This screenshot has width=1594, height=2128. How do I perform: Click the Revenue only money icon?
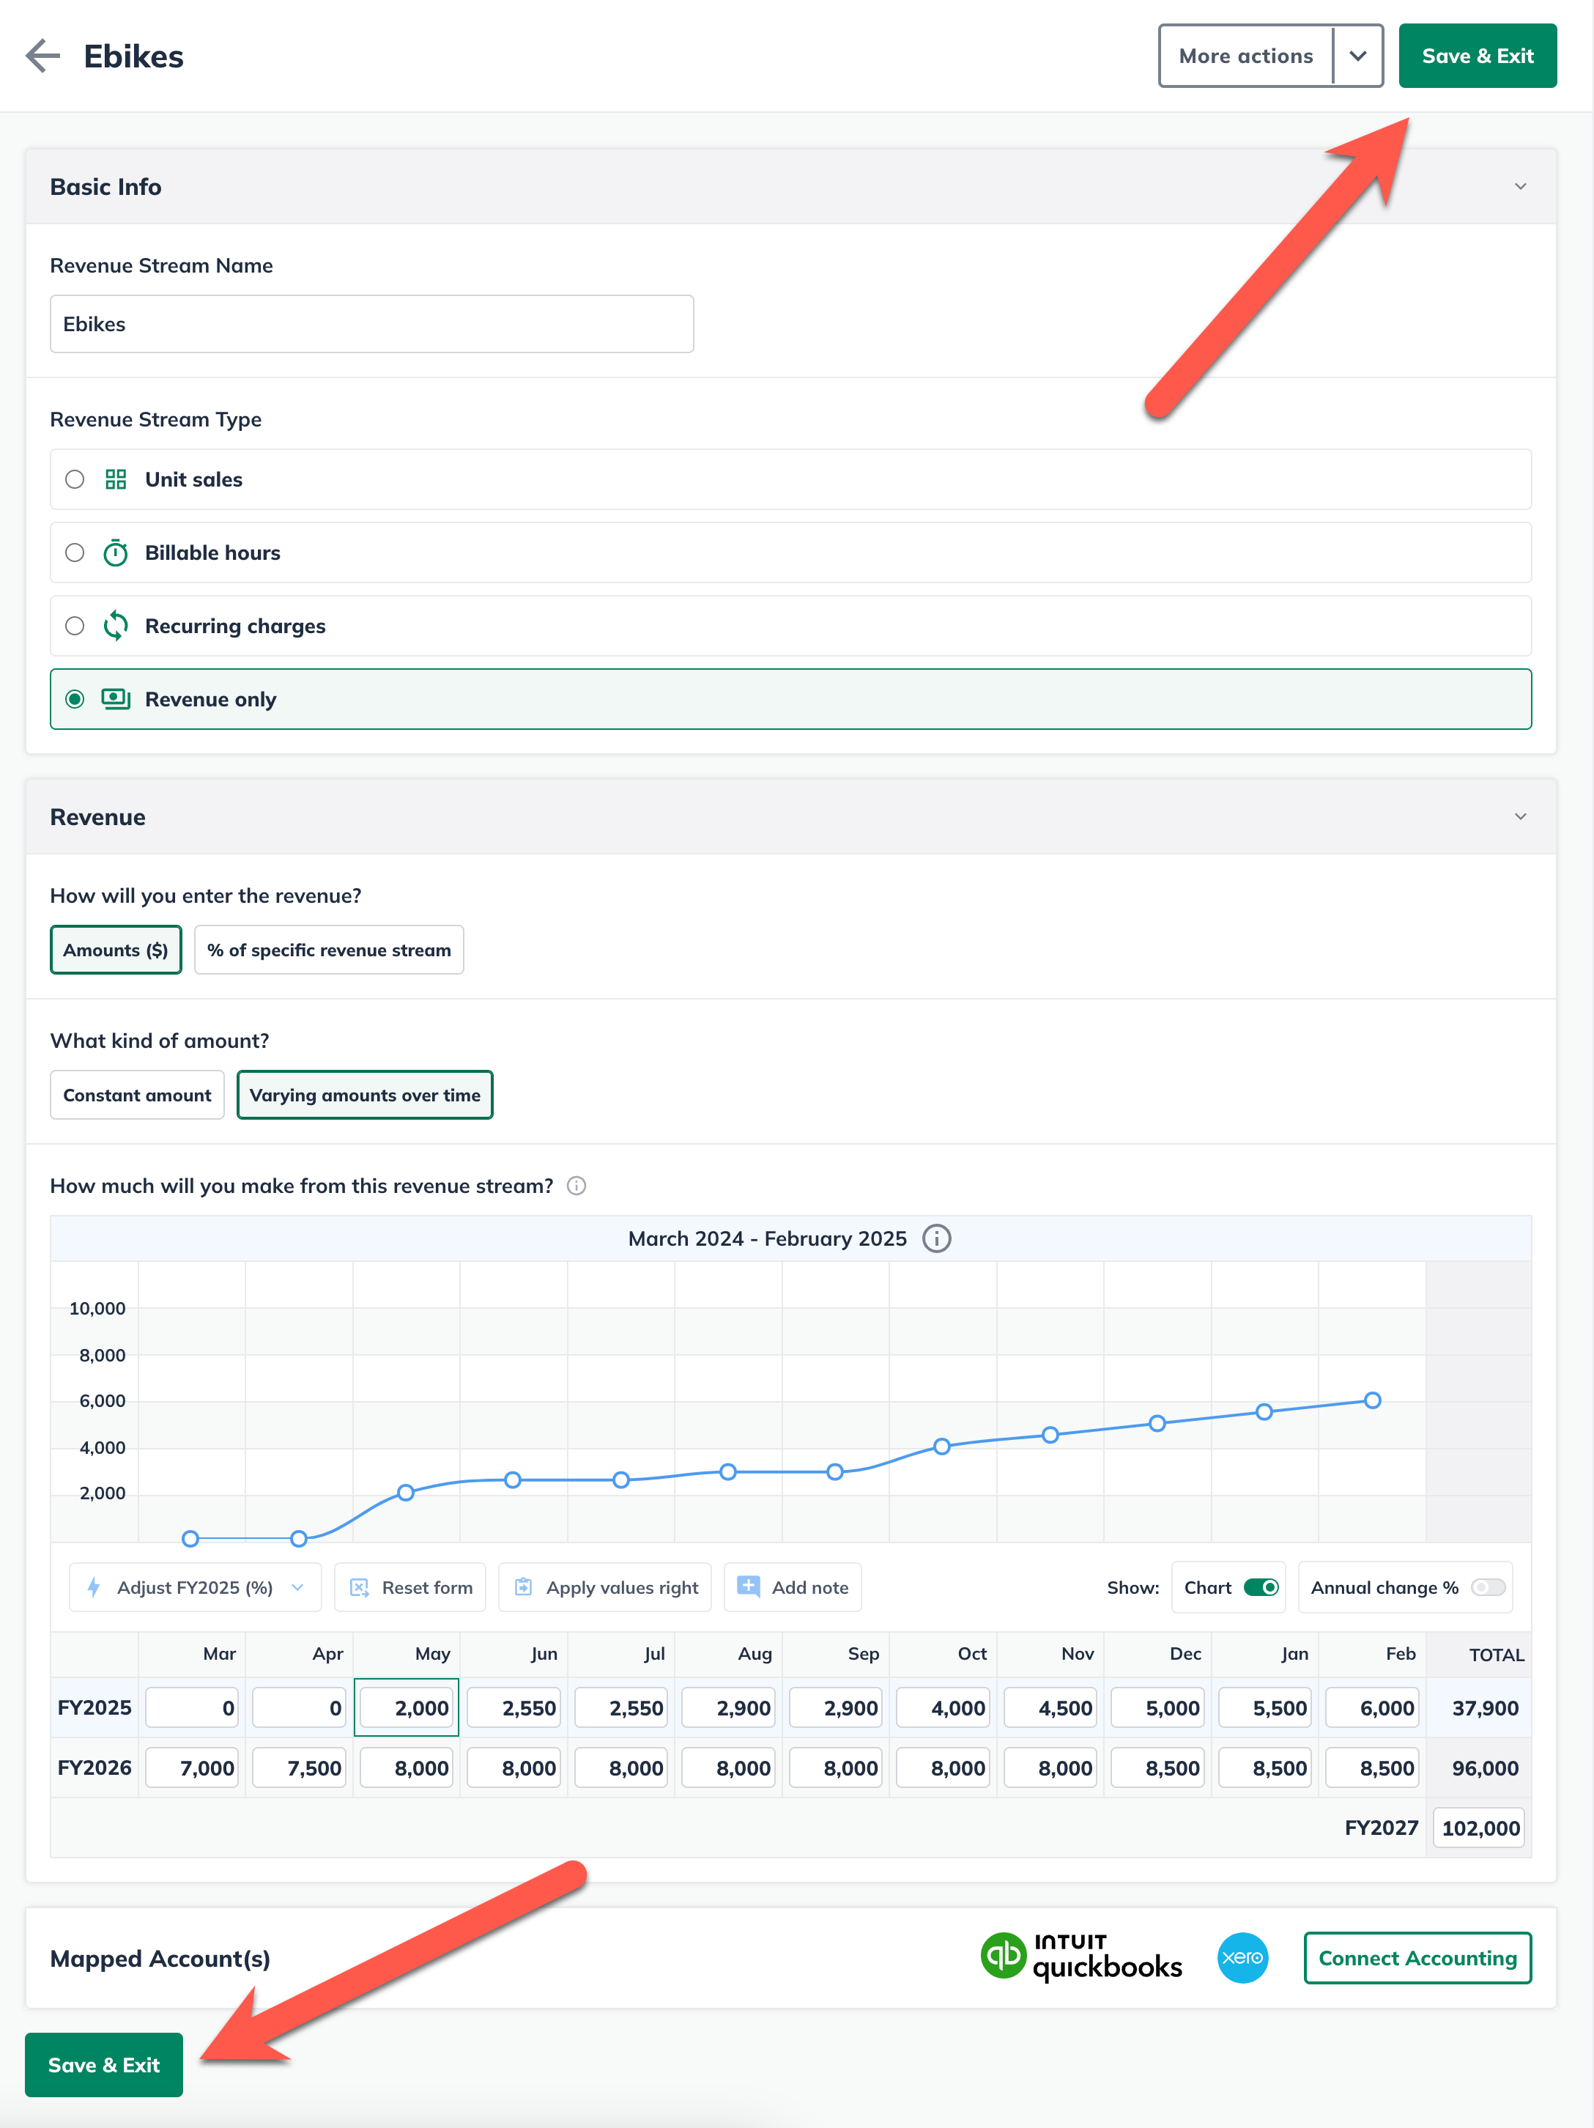point(116,699)
